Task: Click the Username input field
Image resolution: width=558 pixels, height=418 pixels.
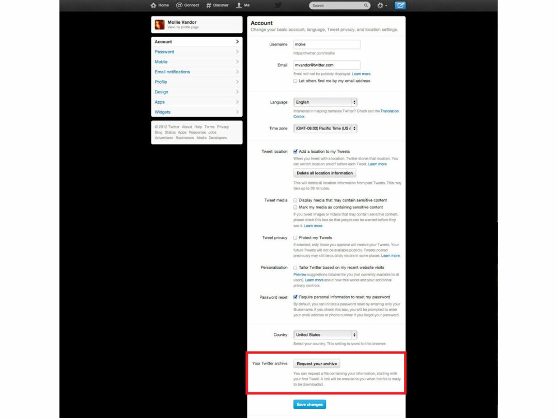Action: (327, 44)
